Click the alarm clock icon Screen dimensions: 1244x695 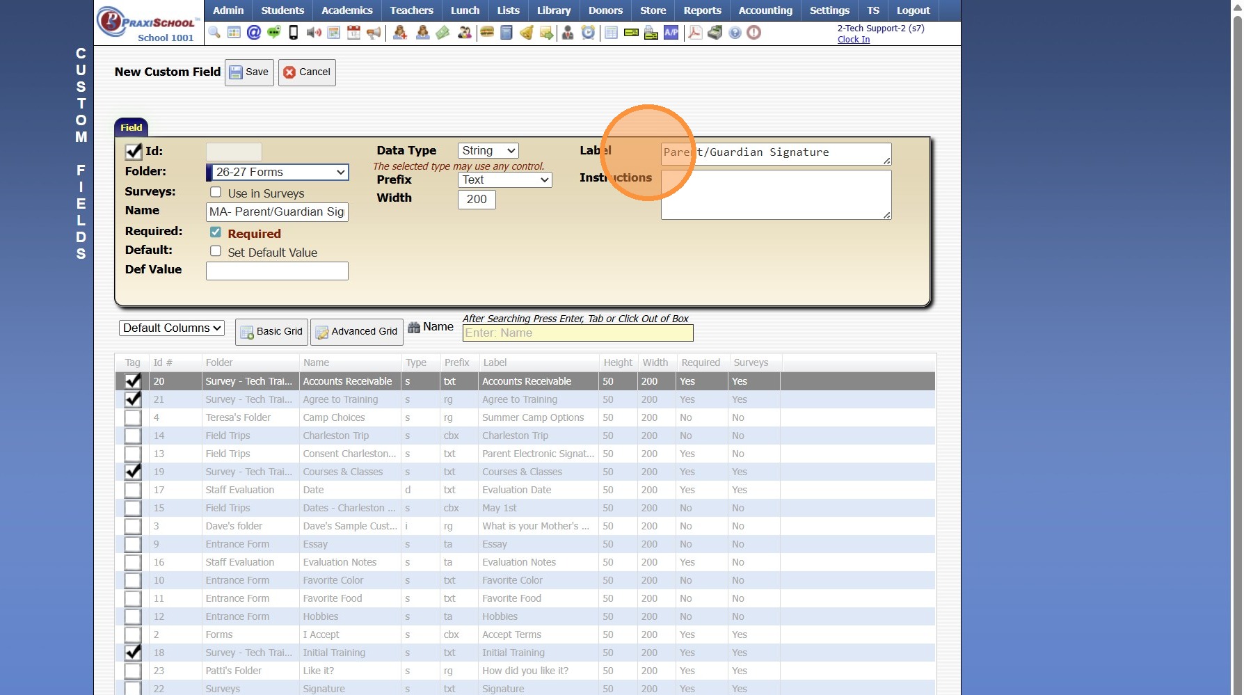coord(588,33)
